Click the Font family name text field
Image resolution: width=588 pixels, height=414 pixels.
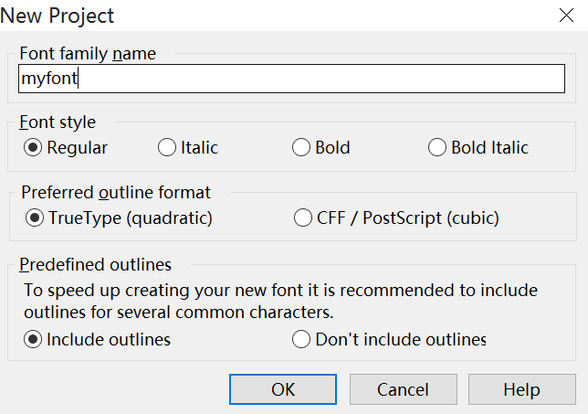(291, 79)
